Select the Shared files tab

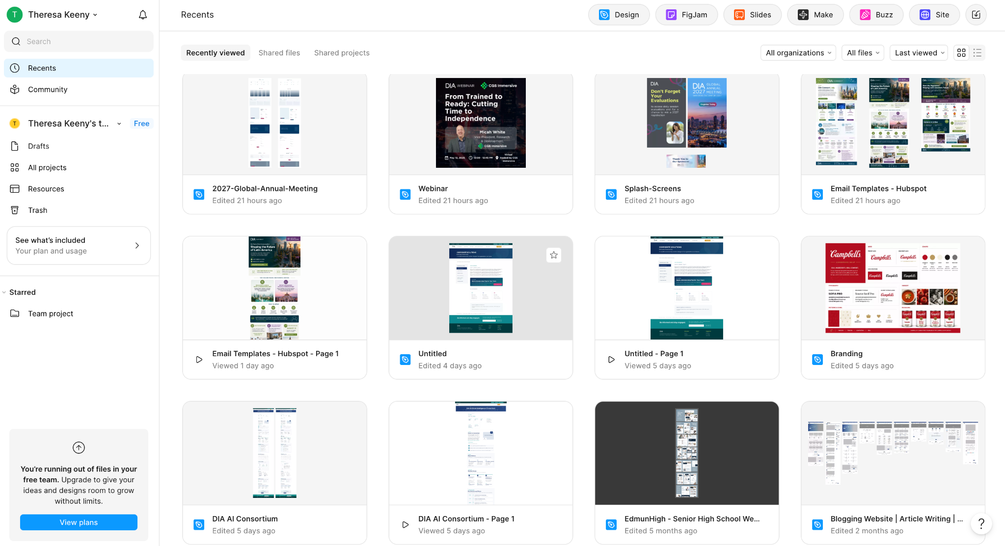coord(279,52)
